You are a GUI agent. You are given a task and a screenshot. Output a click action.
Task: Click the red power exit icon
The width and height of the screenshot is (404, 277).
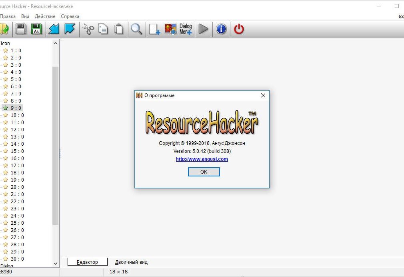pyautogui.click(x=239, y=29)
